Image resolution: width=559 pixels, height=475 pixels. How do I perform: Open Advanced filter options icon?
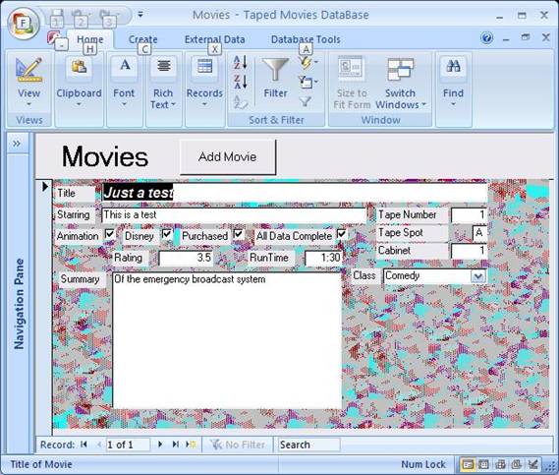tap(307, 83)
